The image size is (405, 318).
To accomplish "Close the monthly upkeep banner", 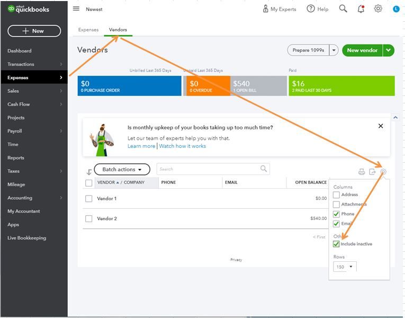I will pos(381,126).
